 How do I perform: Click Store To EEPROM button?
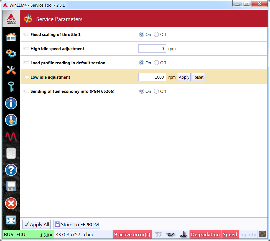pyautogui.click(x=77, y=224)
